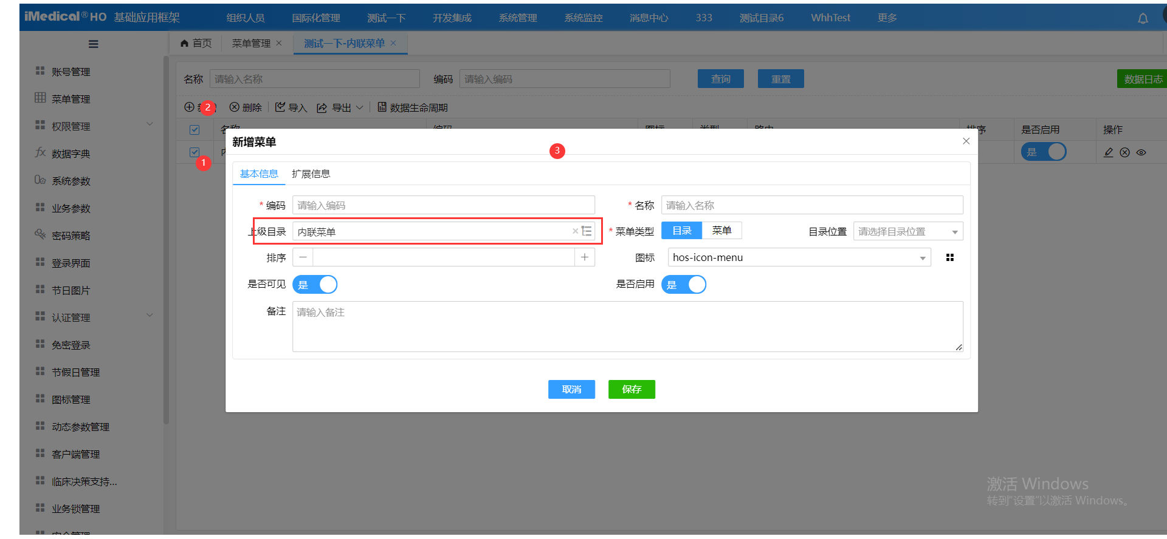Click the 编码 input field in the dialog
Screen dimensions: 1167x539
point(443,205)
